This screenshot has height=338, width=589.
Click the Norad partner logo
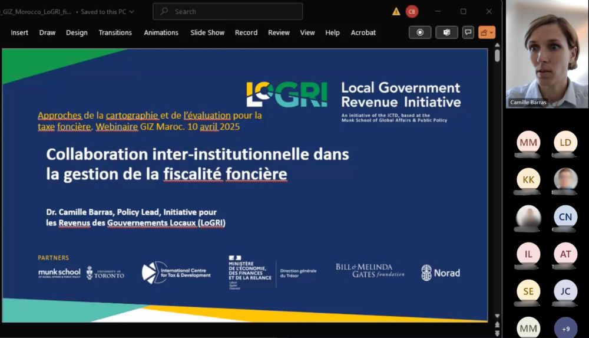(x=440, y=273)
